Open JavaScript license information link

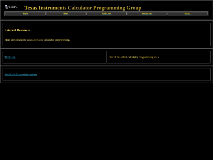[21, 74]
